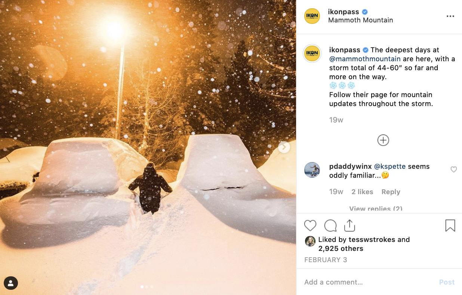This screenshot has width=462, height=295.
Task: Follow the @mammothmountain mention in the caption
Action: click(364, 59)
